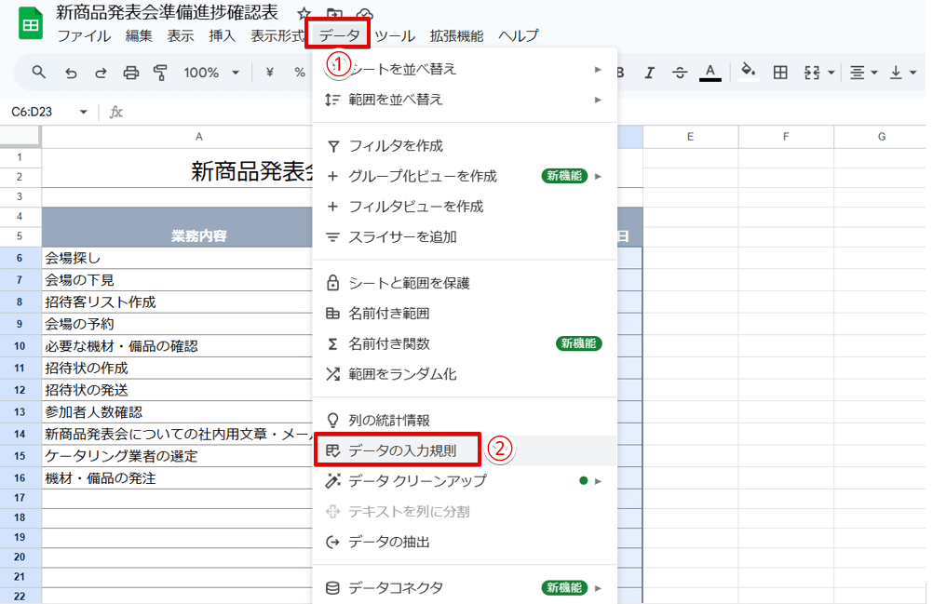Select cell 必要な機材・備品の確認
The width and height of the screenshot is (933, 604).
pyautogui.click(x=177, y=346)
